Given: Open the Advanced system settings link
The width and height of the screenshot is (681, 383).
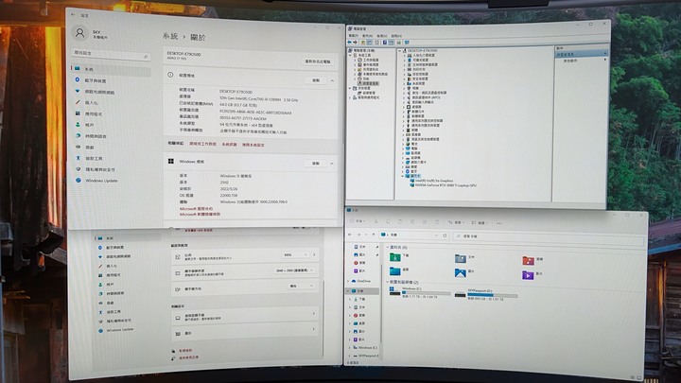Looking at the screenshot, I should coord(253,145).
